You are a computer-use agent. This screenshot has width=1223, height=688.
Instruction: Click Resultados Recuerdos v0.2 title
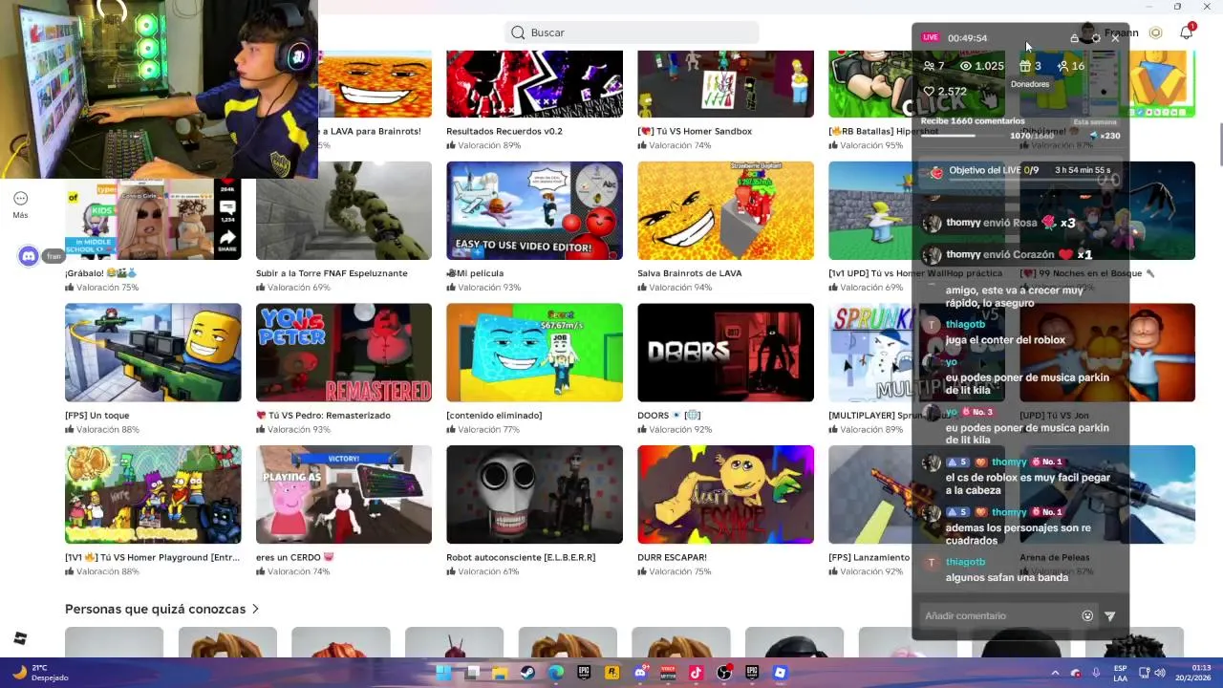504,132
